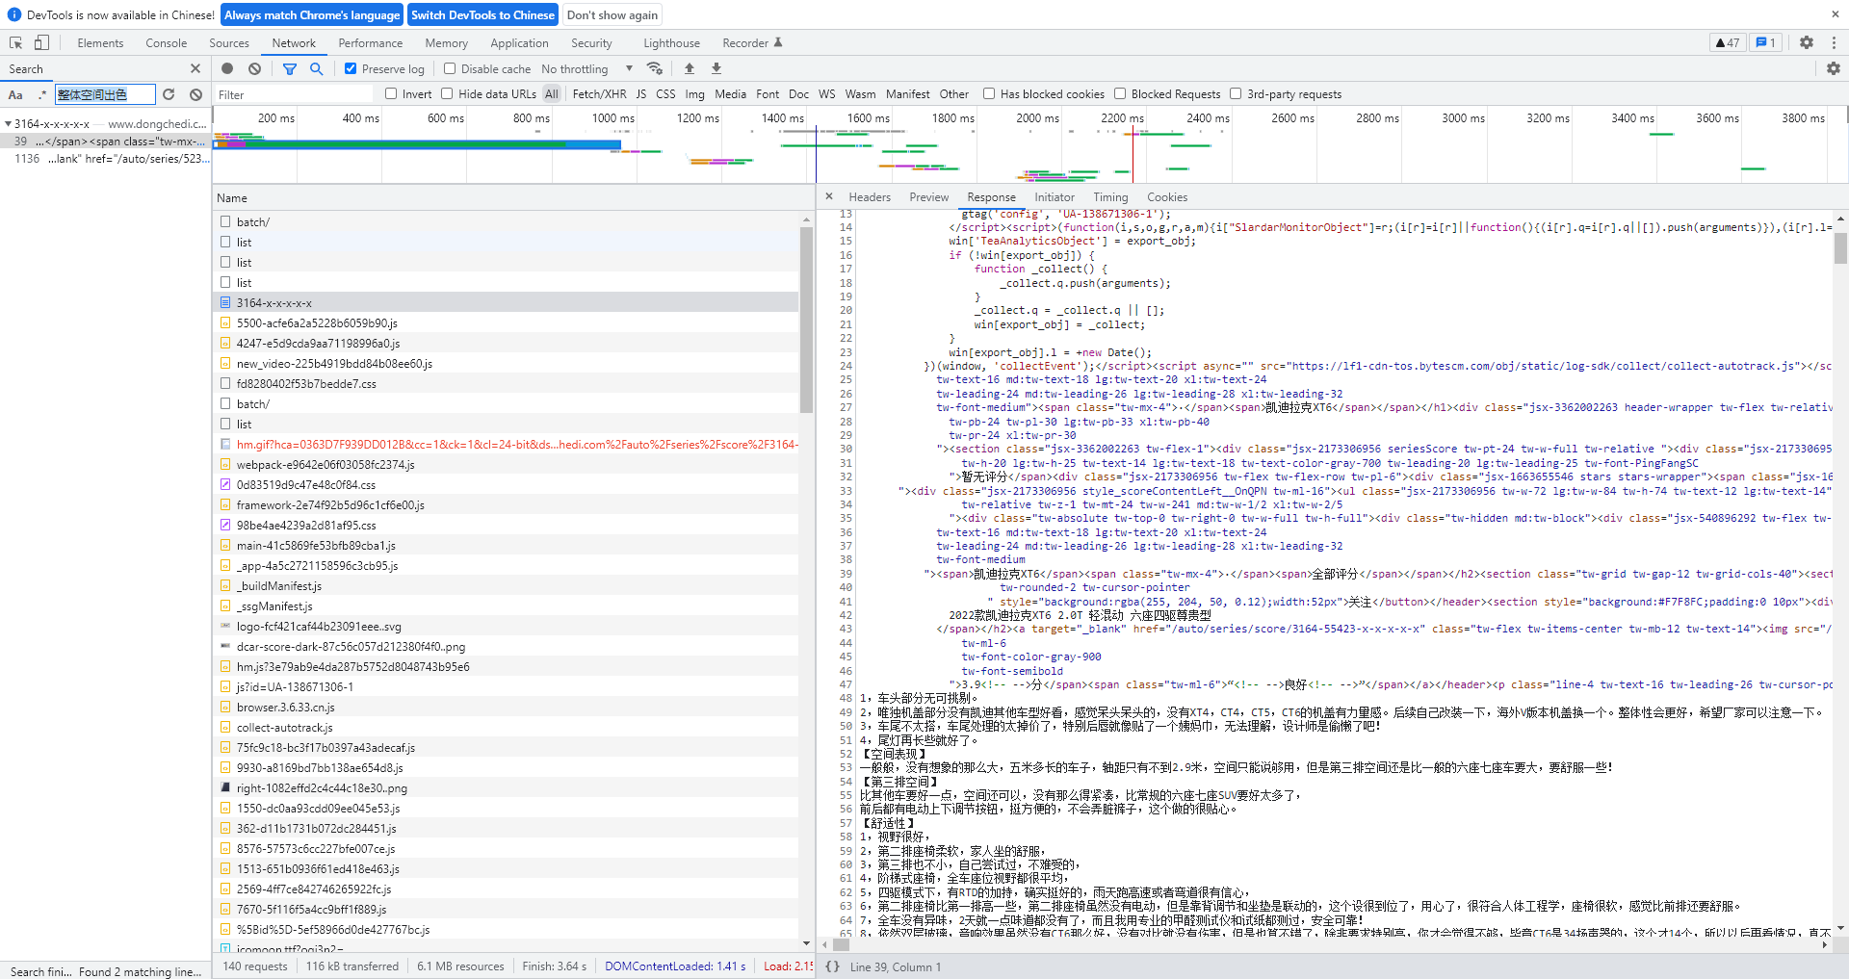Switch to the Sources tab
This screenshot has height=979, width=1849.
(229, 42)
